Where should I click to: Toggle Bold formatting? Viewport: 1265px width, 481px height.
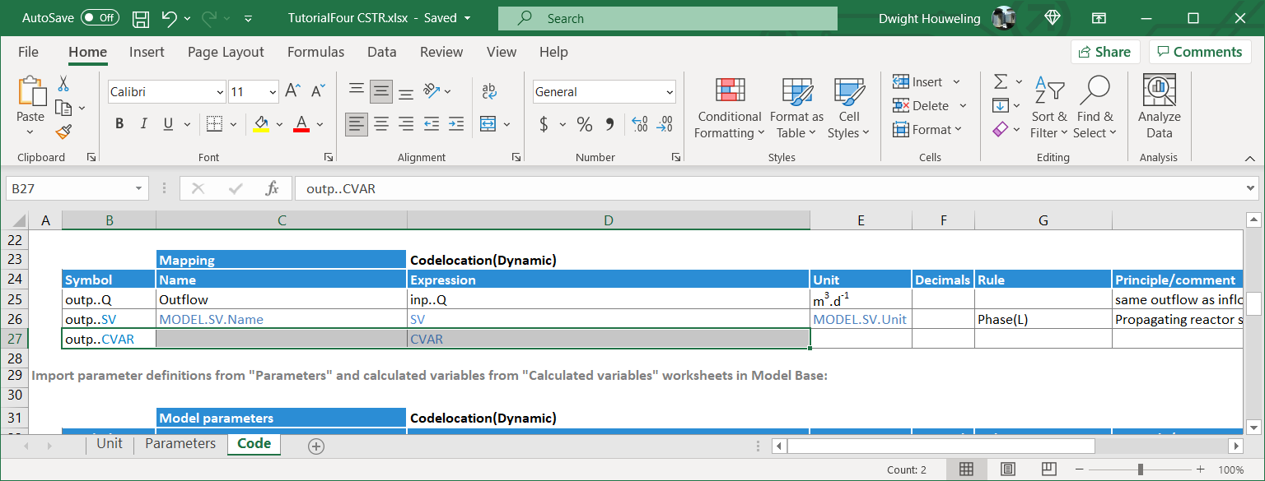(119, 124)
